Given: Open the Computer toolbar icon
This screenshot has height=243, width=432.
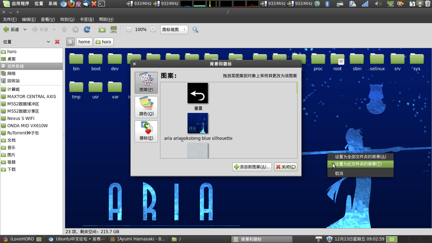Looking at the screenshot, I should (114, 29).
